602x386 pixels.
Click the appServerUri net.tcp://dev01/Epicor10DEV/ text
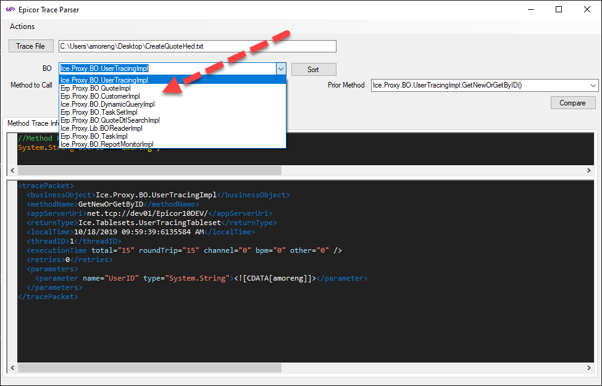pyautogui.click(x=148, y=213)
